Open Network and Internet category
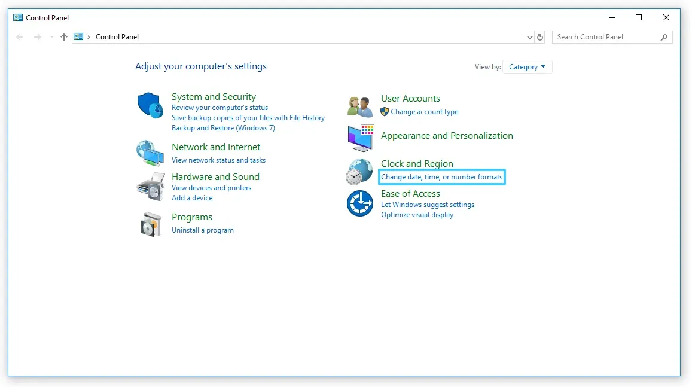This screenshot has width=692, height=387. coord(216,147)
